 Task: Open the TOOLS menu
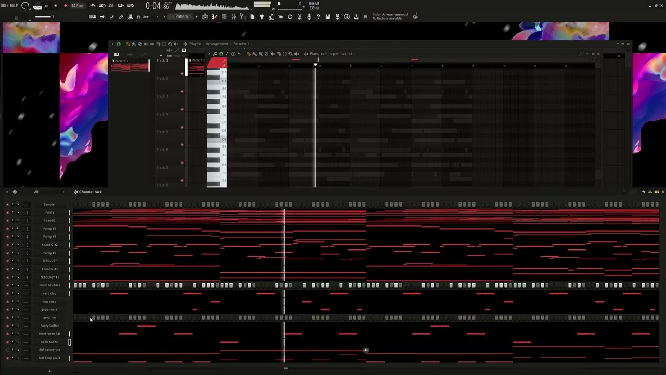pos(4,6)
